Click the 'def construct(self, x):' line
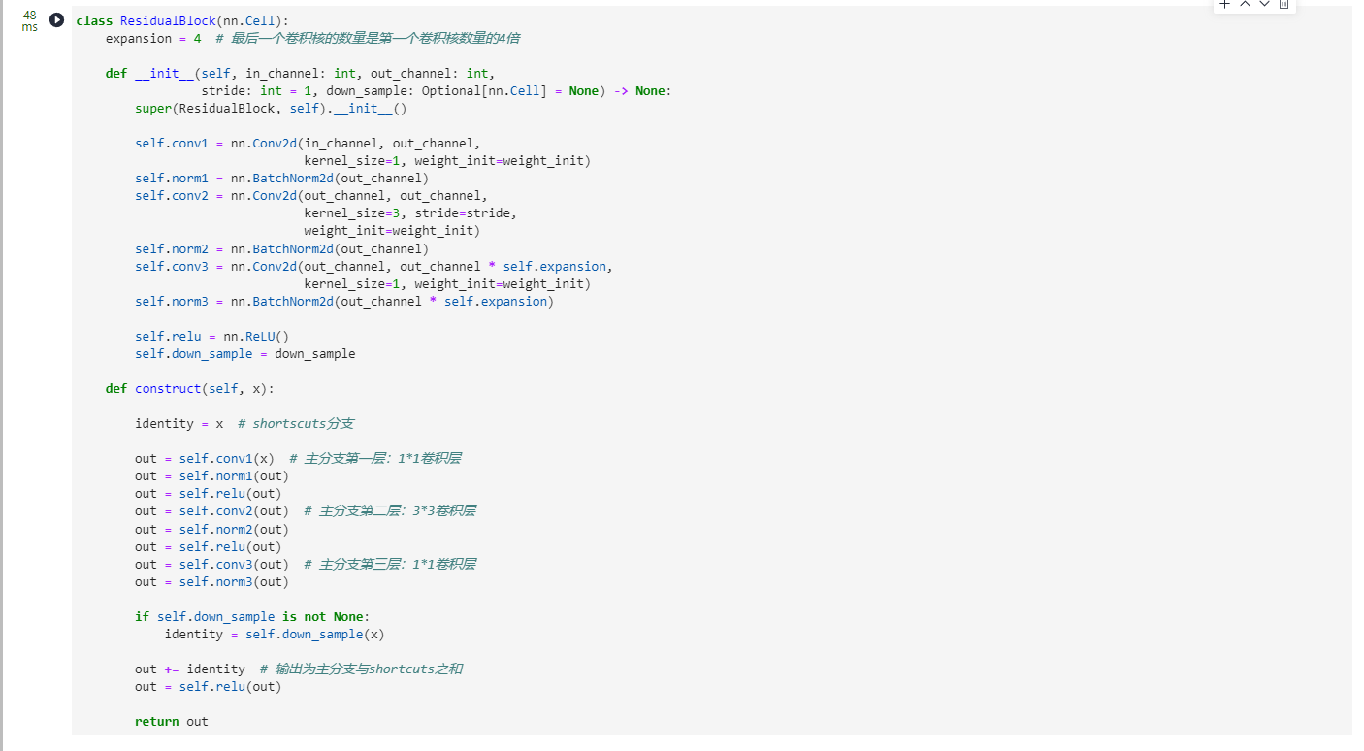1364x751 pixels. coord(190,389)
